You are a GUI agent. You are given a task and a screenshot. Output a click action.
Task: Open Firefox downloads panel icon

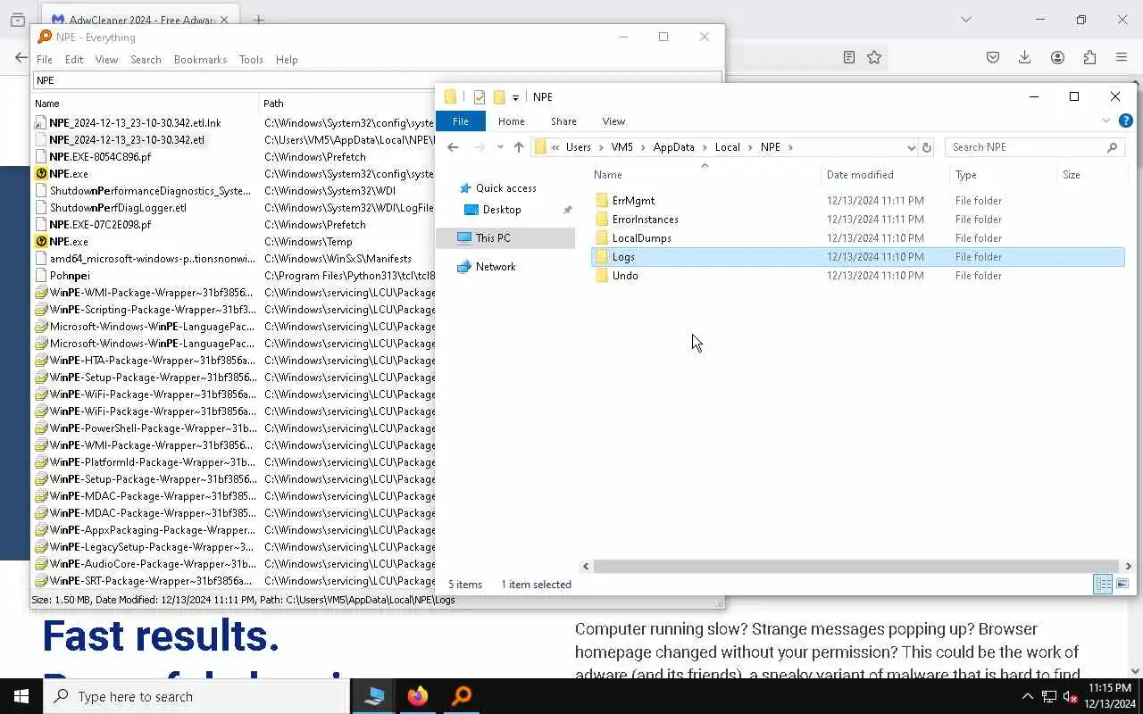1025,57
